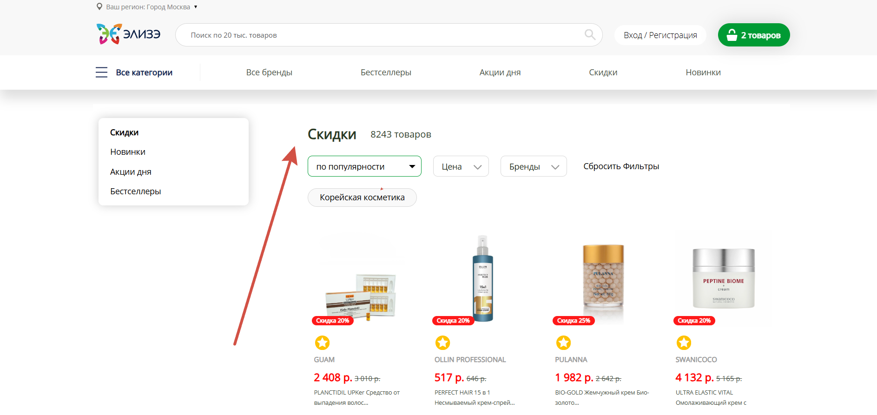The width and height of the screenshot is (877, 415).
Task: Click the star icon above OLLIN PROFESSIONAL
Action: point(442,343)
